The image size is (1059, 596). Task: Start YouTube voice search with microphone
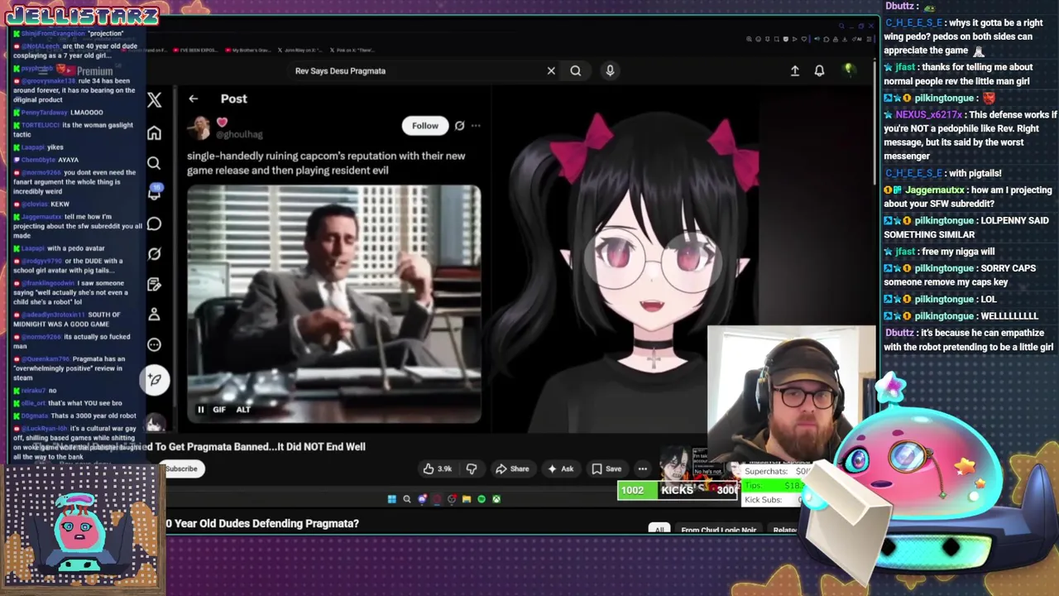coord(610,70)
